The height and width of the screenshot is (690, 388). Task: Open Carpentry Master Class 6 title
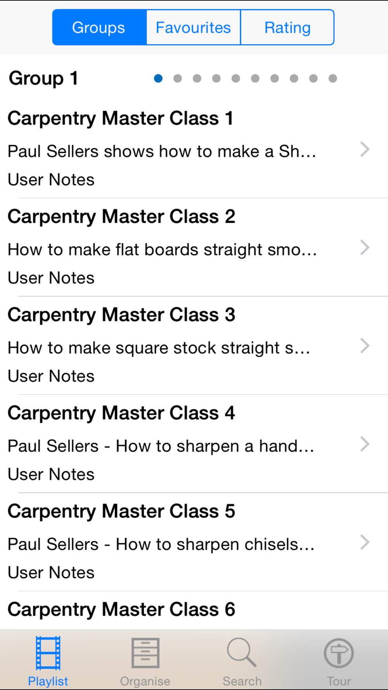pos(121,610)
